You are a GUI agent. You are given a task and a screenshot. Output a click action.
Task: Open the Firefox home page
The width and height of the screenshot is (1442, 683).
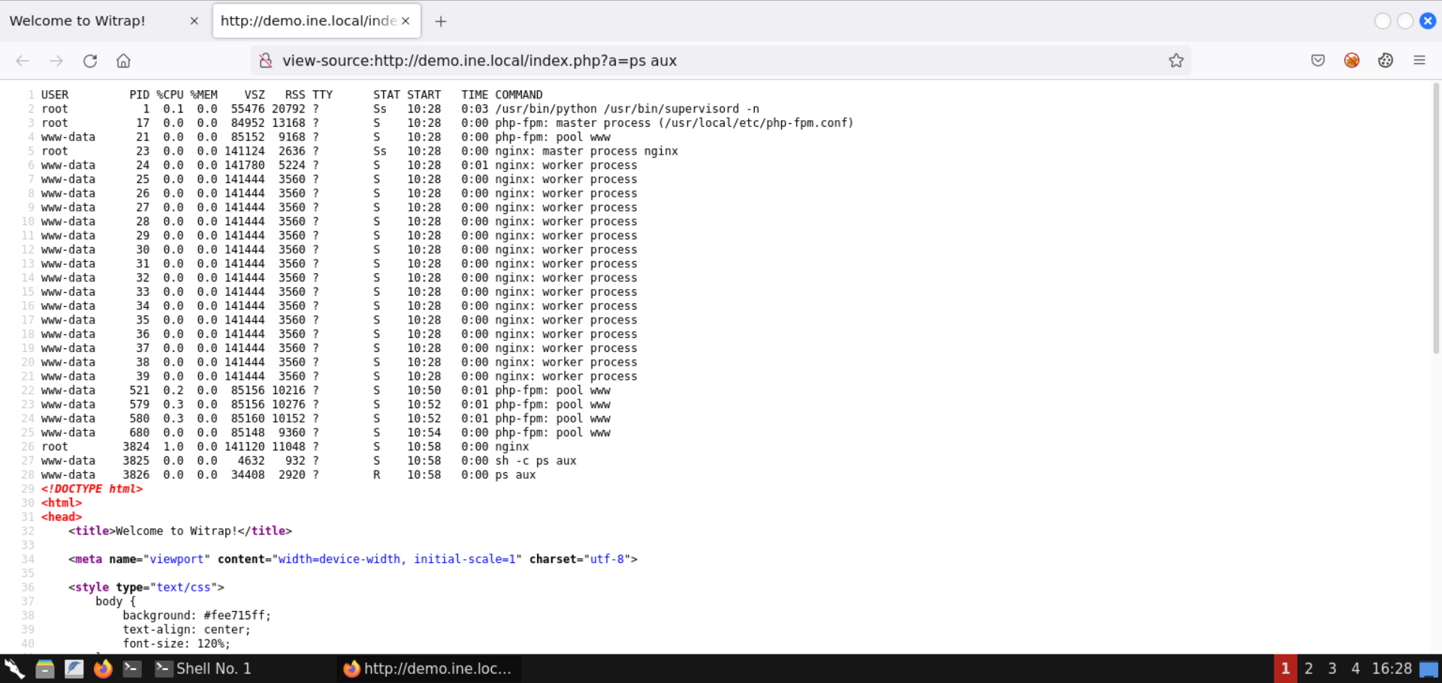tap(123, 61)
